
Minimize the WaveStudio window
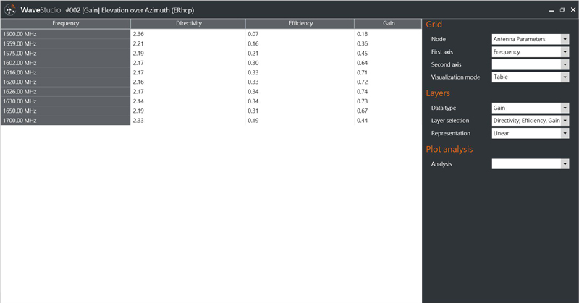click(551, 9)
